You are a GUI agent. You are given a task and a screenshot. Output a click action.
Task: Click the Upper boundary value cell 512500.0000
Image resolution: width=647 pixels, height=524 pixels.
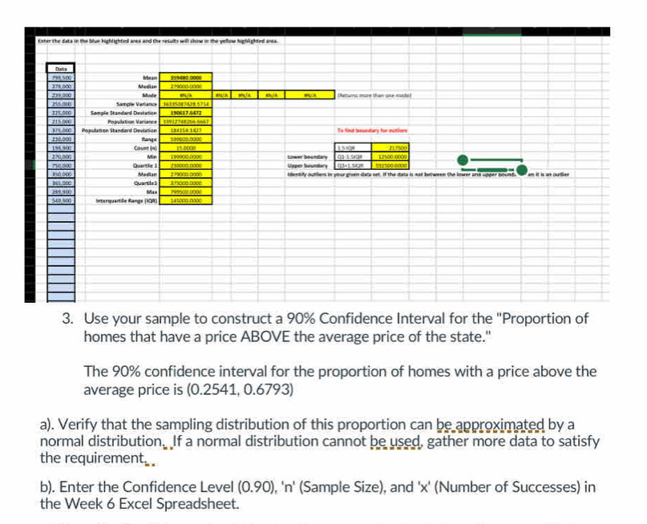tap(390, 166)
